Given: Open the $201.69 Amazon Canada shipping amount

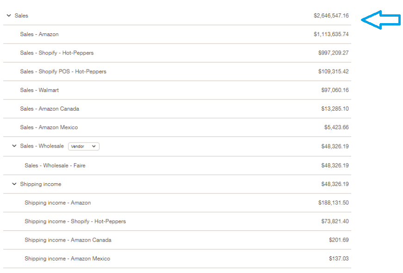Looking at the screenshot, I should 339,240.
